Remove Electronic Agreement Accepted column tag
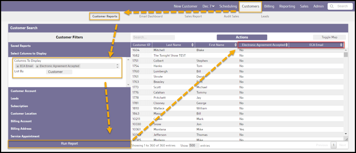 37,66
